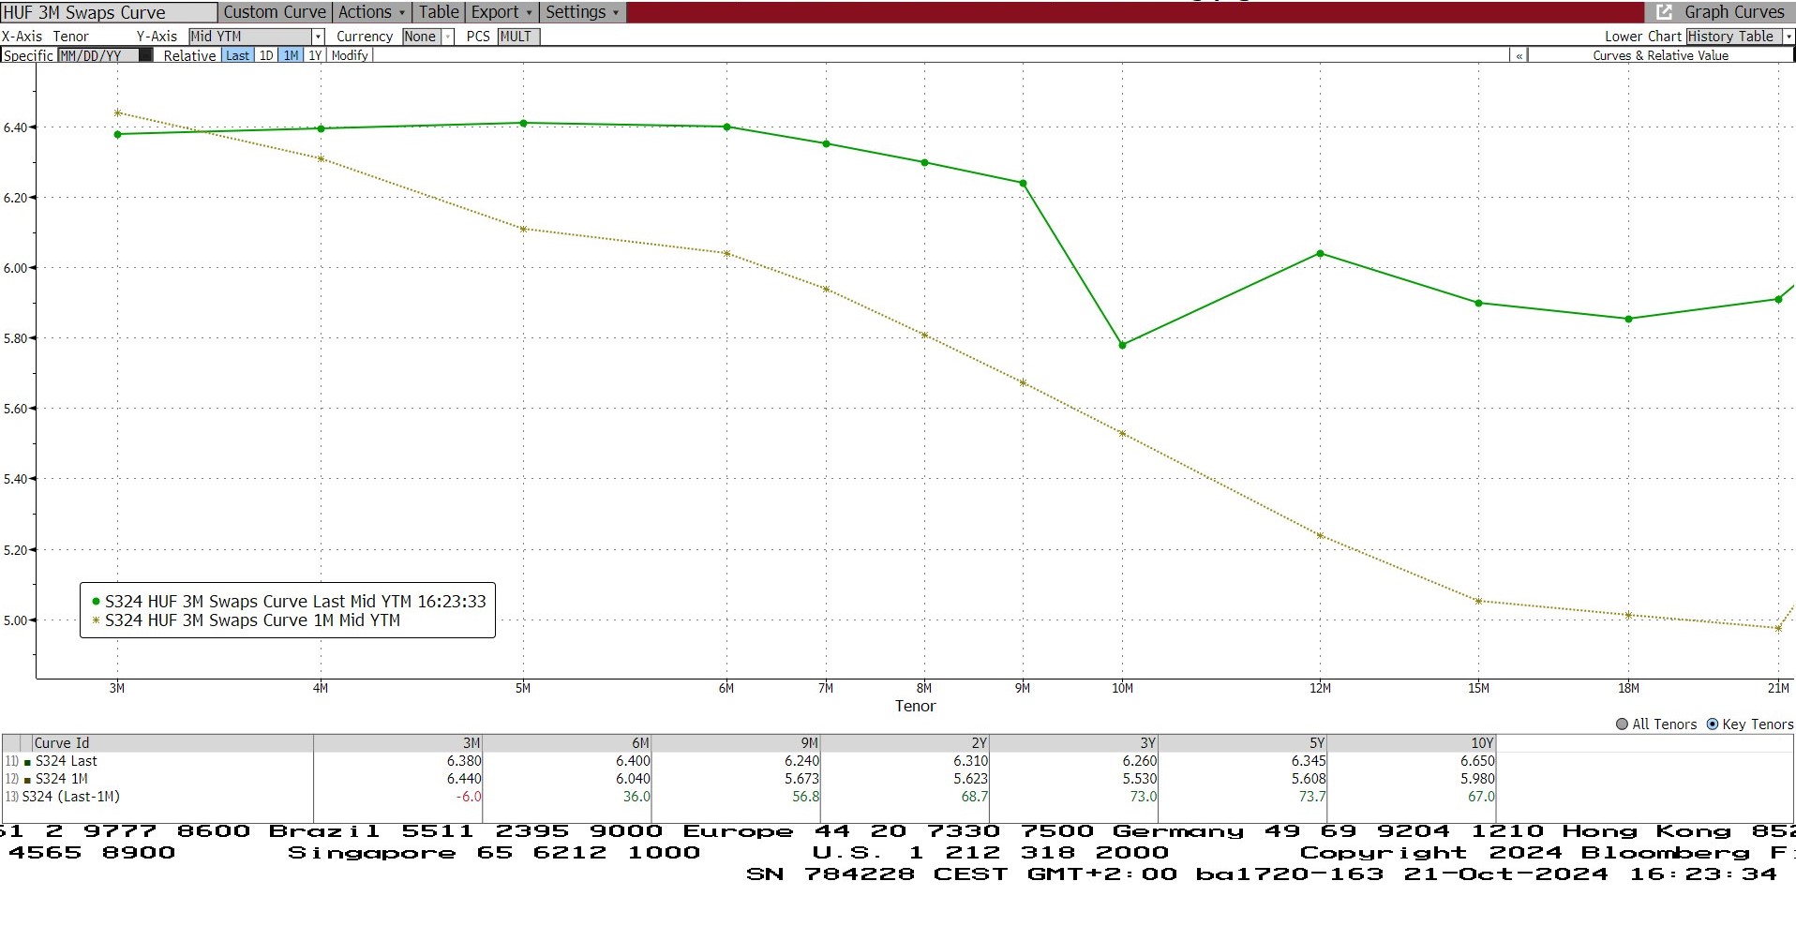
Task: Click the 1M Mid YTM legend entry
Action: pyautogui.click(x=246, y=620)
